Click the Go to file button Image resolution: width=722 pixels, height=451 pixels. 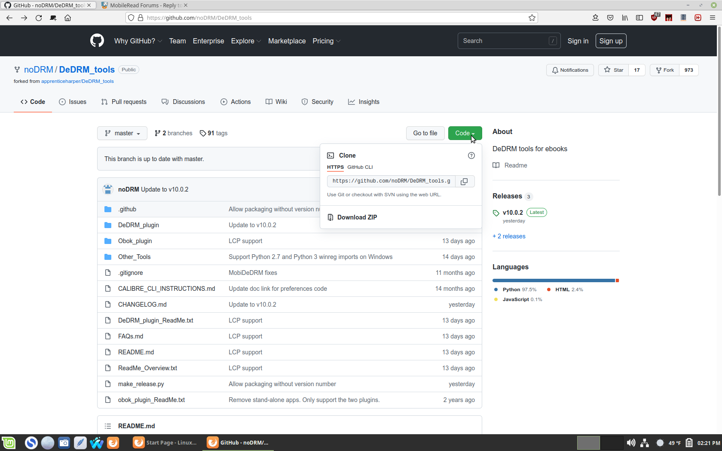point(425,133)
